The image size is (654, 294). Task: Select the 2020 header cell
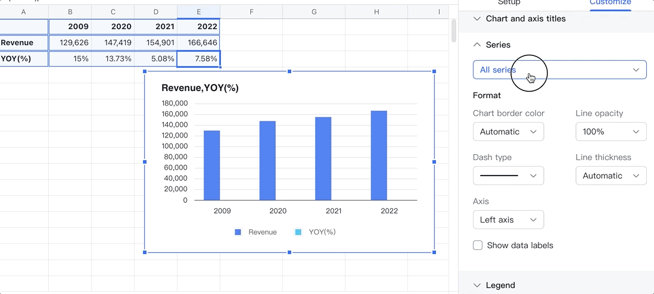pos(113,27)
